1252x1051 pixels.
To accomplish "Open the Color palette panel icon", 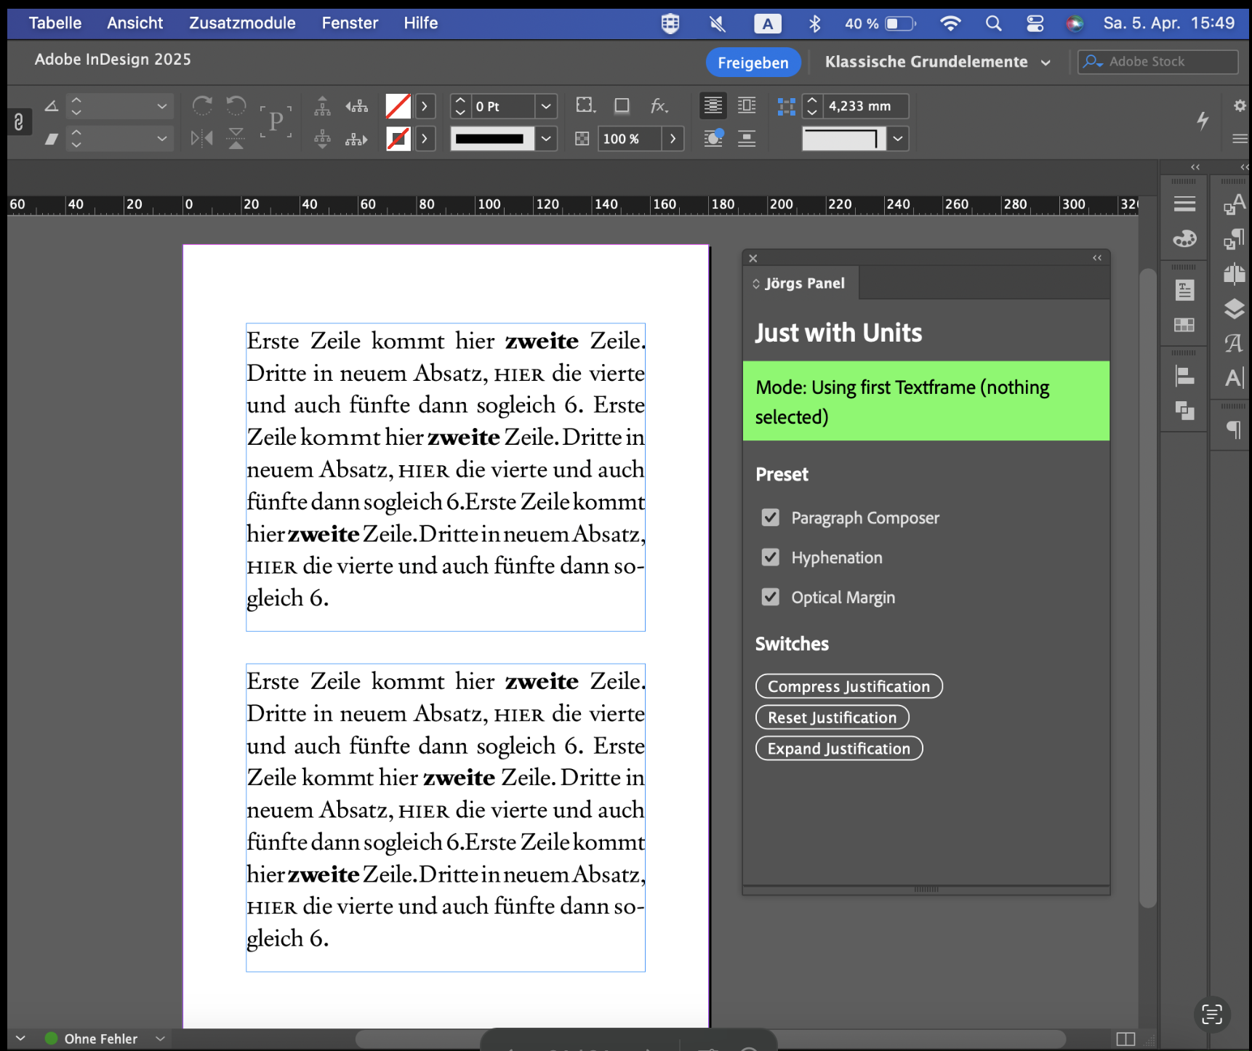I will pos(1184,238).
